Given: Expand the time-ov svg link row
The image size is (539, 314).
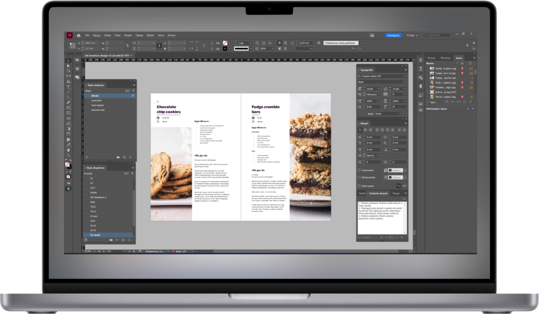Looking at the screenshot, I should 428,92.
